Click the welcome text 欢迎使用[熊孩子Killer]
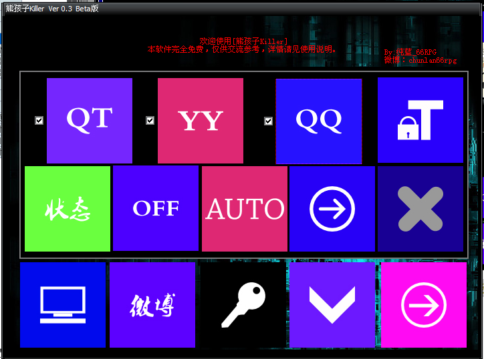Screen dimensions: 484x359 point(243,41)
